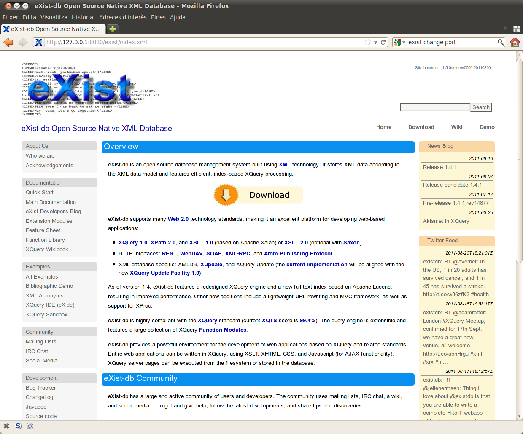The width and height of the screenshot is (523, 434).
Task: Click the vertical page scrollbar handle
Action: pyautogui.click(x=519, y=160)
